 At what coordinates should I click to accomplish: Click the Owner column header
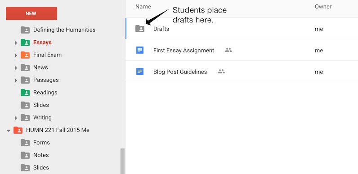tap(323, 7)
